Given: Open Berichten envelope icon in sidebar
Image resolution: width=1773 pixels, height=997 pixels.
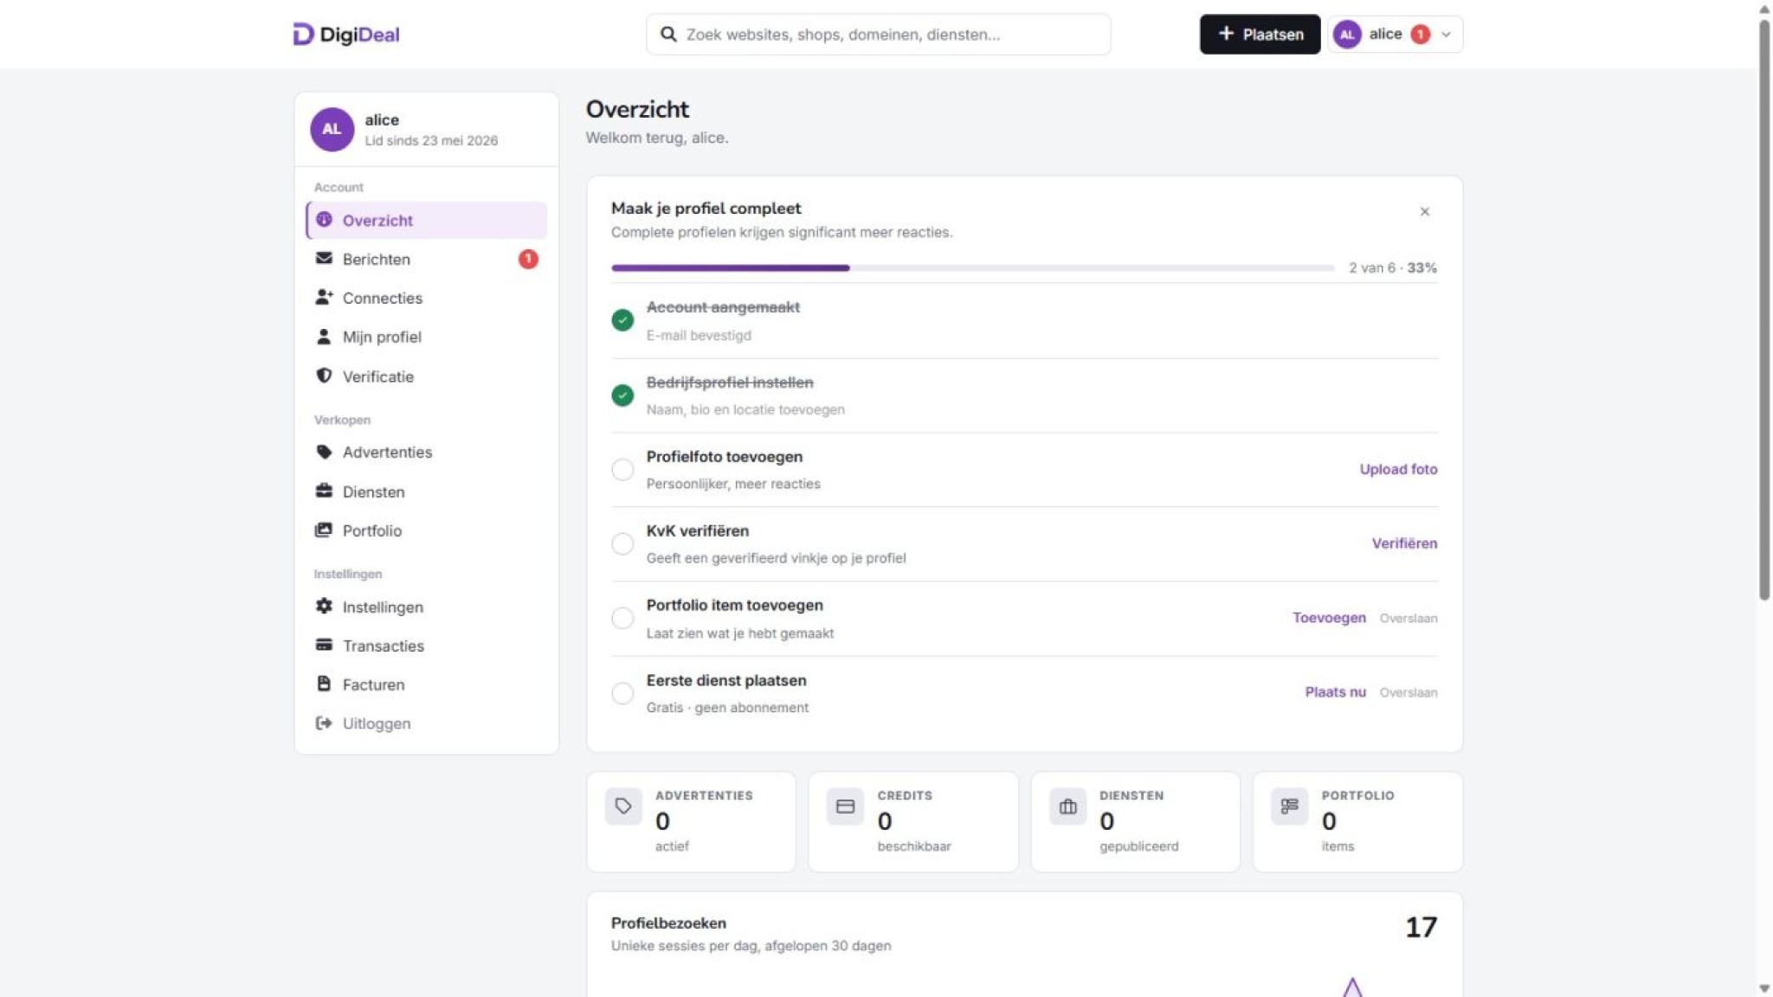Looking at the screenshot, I should point(324,258).
